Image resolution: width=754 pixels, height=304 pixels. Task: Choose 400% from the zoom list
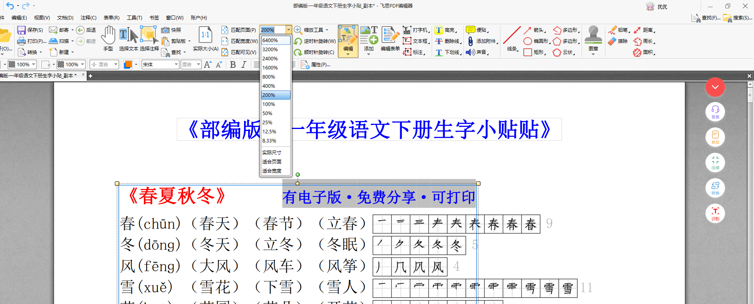269,86
